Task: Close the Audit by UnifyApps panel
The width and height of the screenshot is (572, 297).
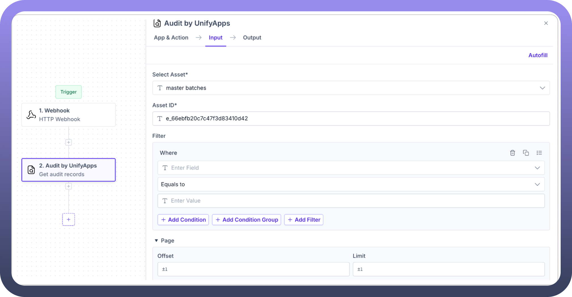Action: (x=546, y=23)
